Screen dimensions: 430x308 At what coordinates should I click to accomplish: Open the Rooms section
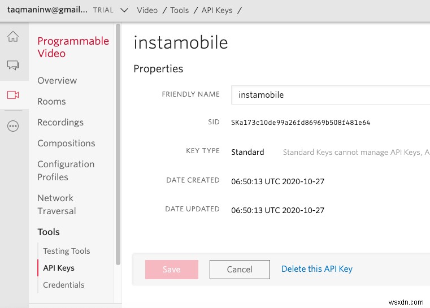51,101
